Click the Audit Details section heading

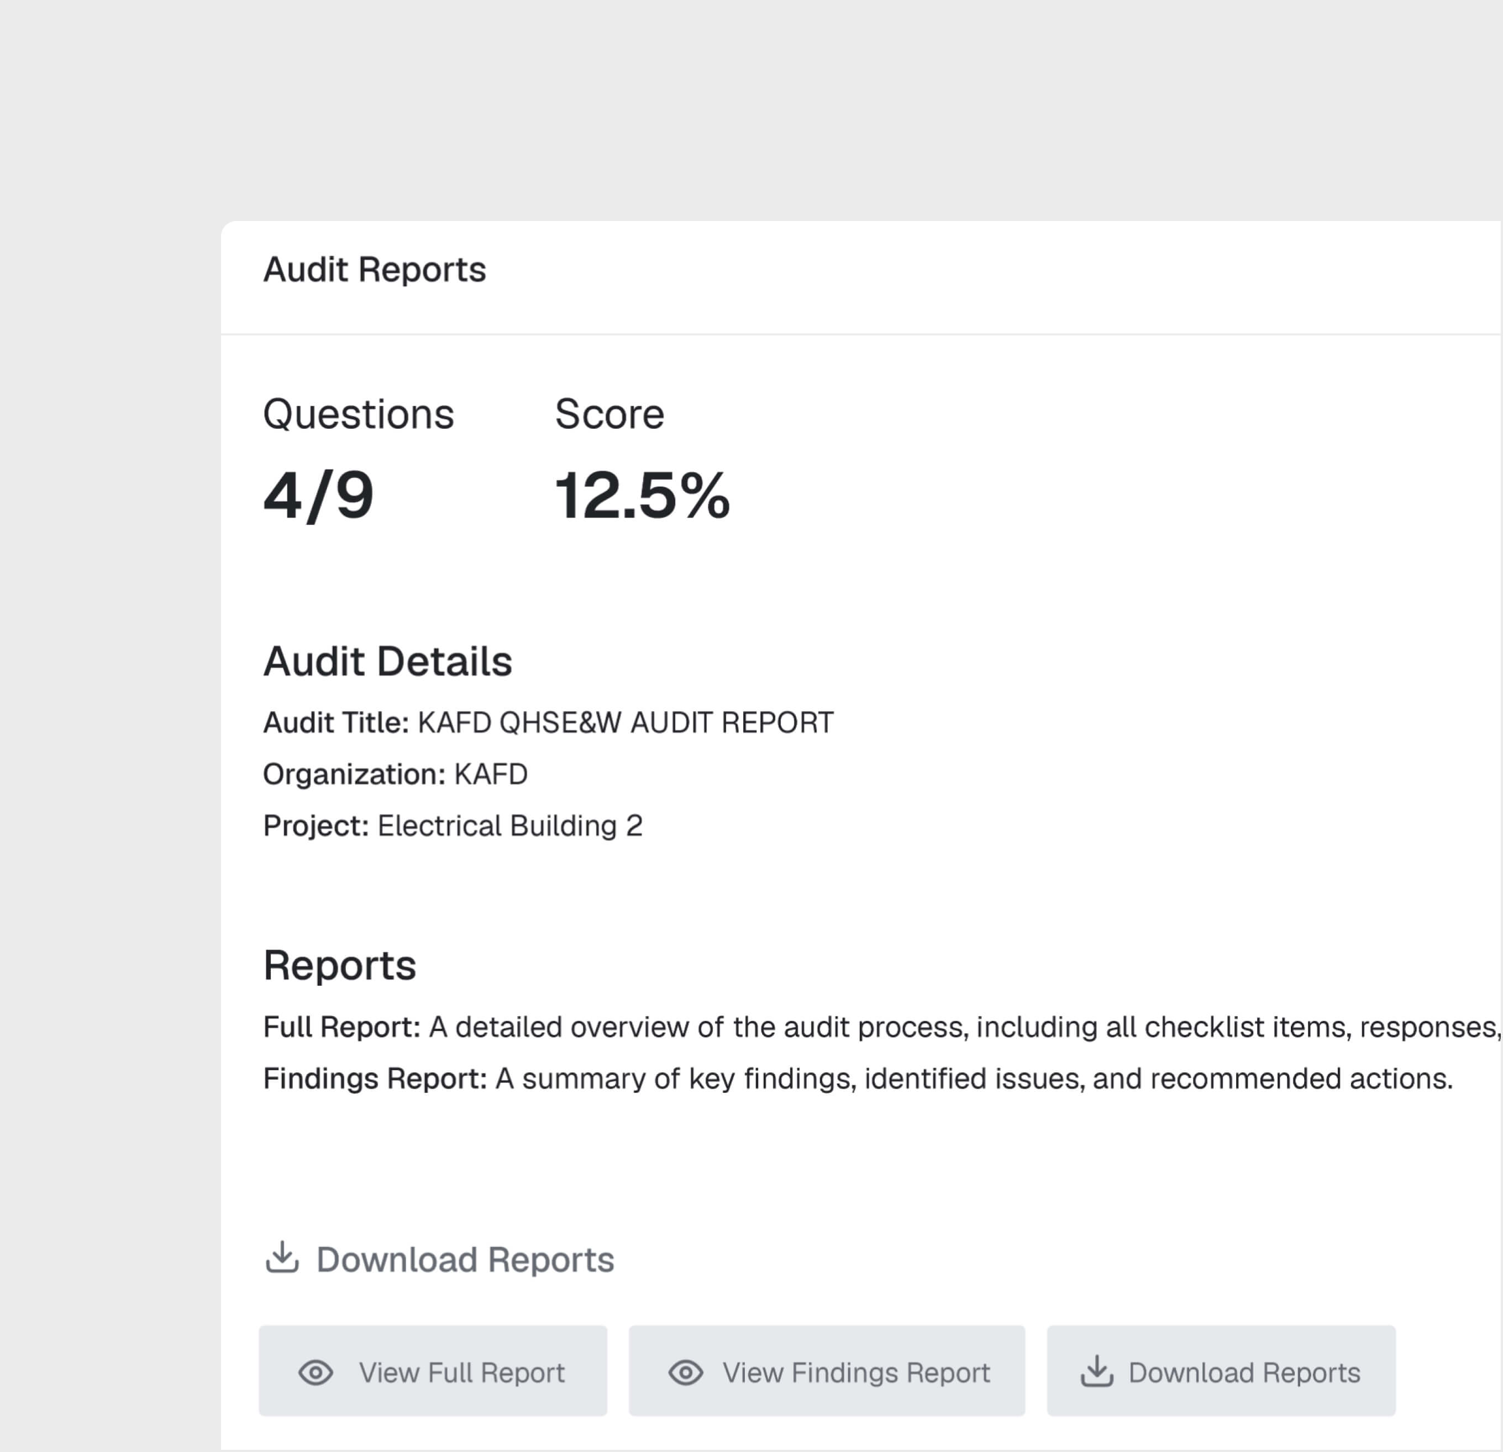tap(387, 660)
